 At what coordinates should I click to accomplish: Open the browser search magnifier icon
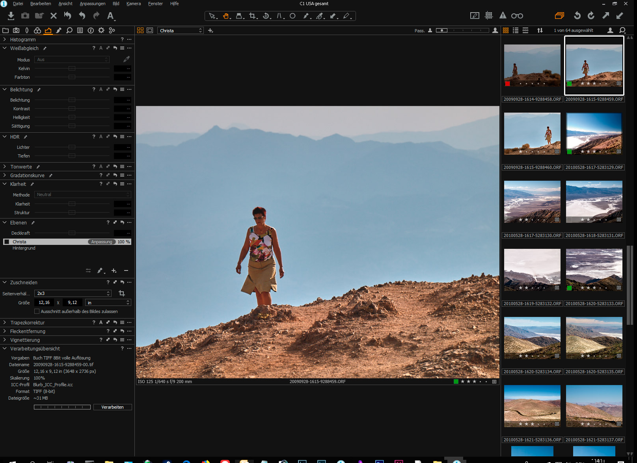[x=622, y=30]
